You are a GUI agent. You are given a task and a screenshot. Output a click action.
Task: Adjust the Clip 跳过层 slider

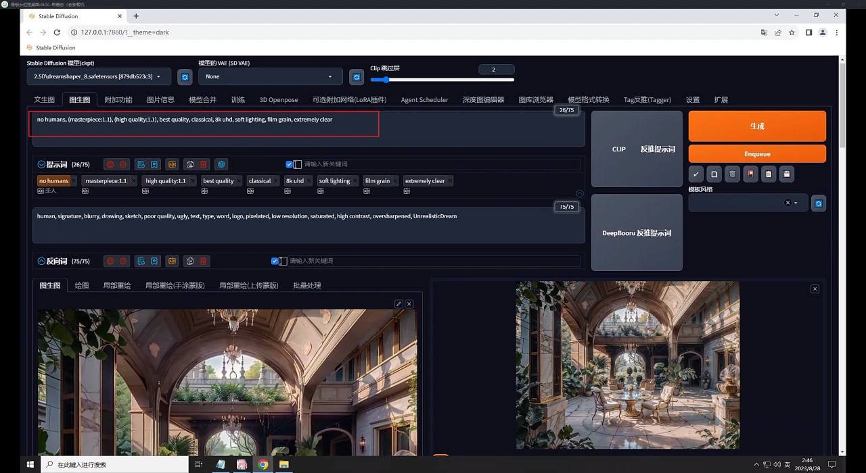[442, 80]
